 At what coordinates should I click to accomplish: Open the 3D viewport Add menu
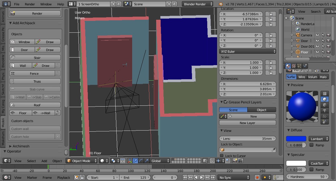click(x=44, y=161)
